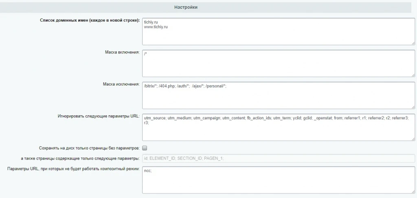The width and height of the screenshot is (417, 198).
Task: Click the Игнорировать следующие параметры URL label
Action: pyautogui.click(x=99, y=116)
